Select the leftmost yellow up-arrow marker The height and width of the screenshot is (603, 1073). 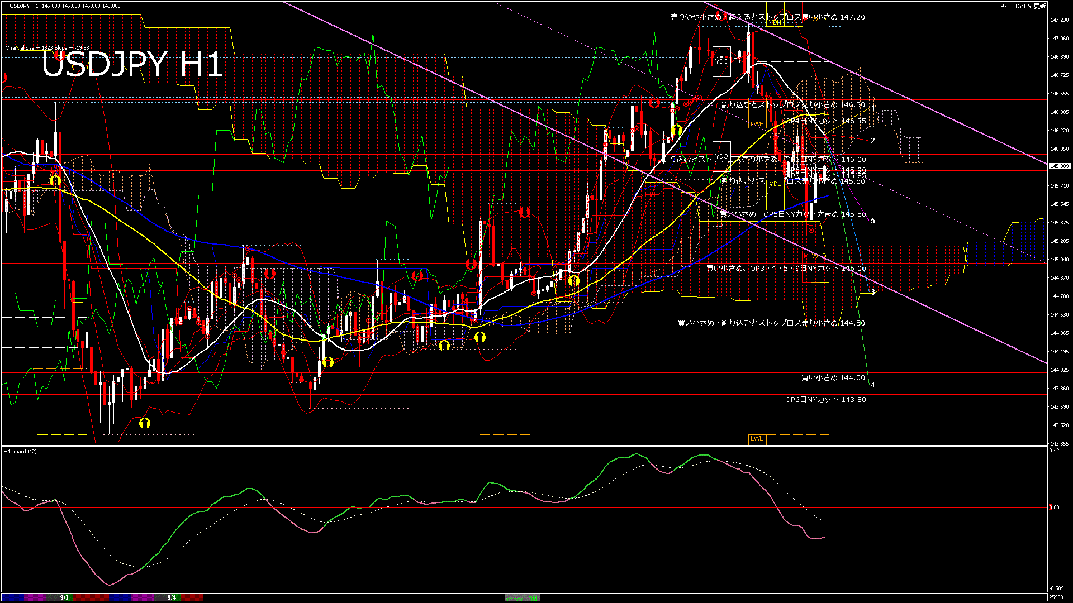(x=55, y=180)
